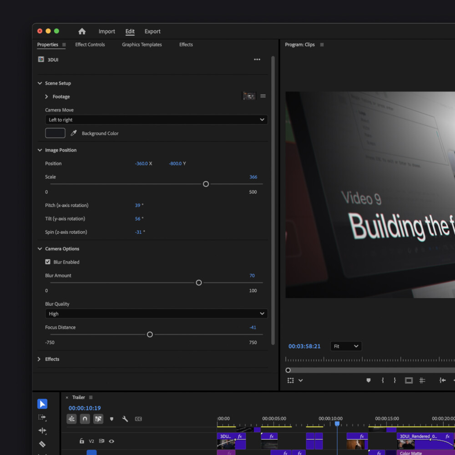The image size is (455, 455).
Task: Collapse the Scene Setup section
Action: click(40, 83)
